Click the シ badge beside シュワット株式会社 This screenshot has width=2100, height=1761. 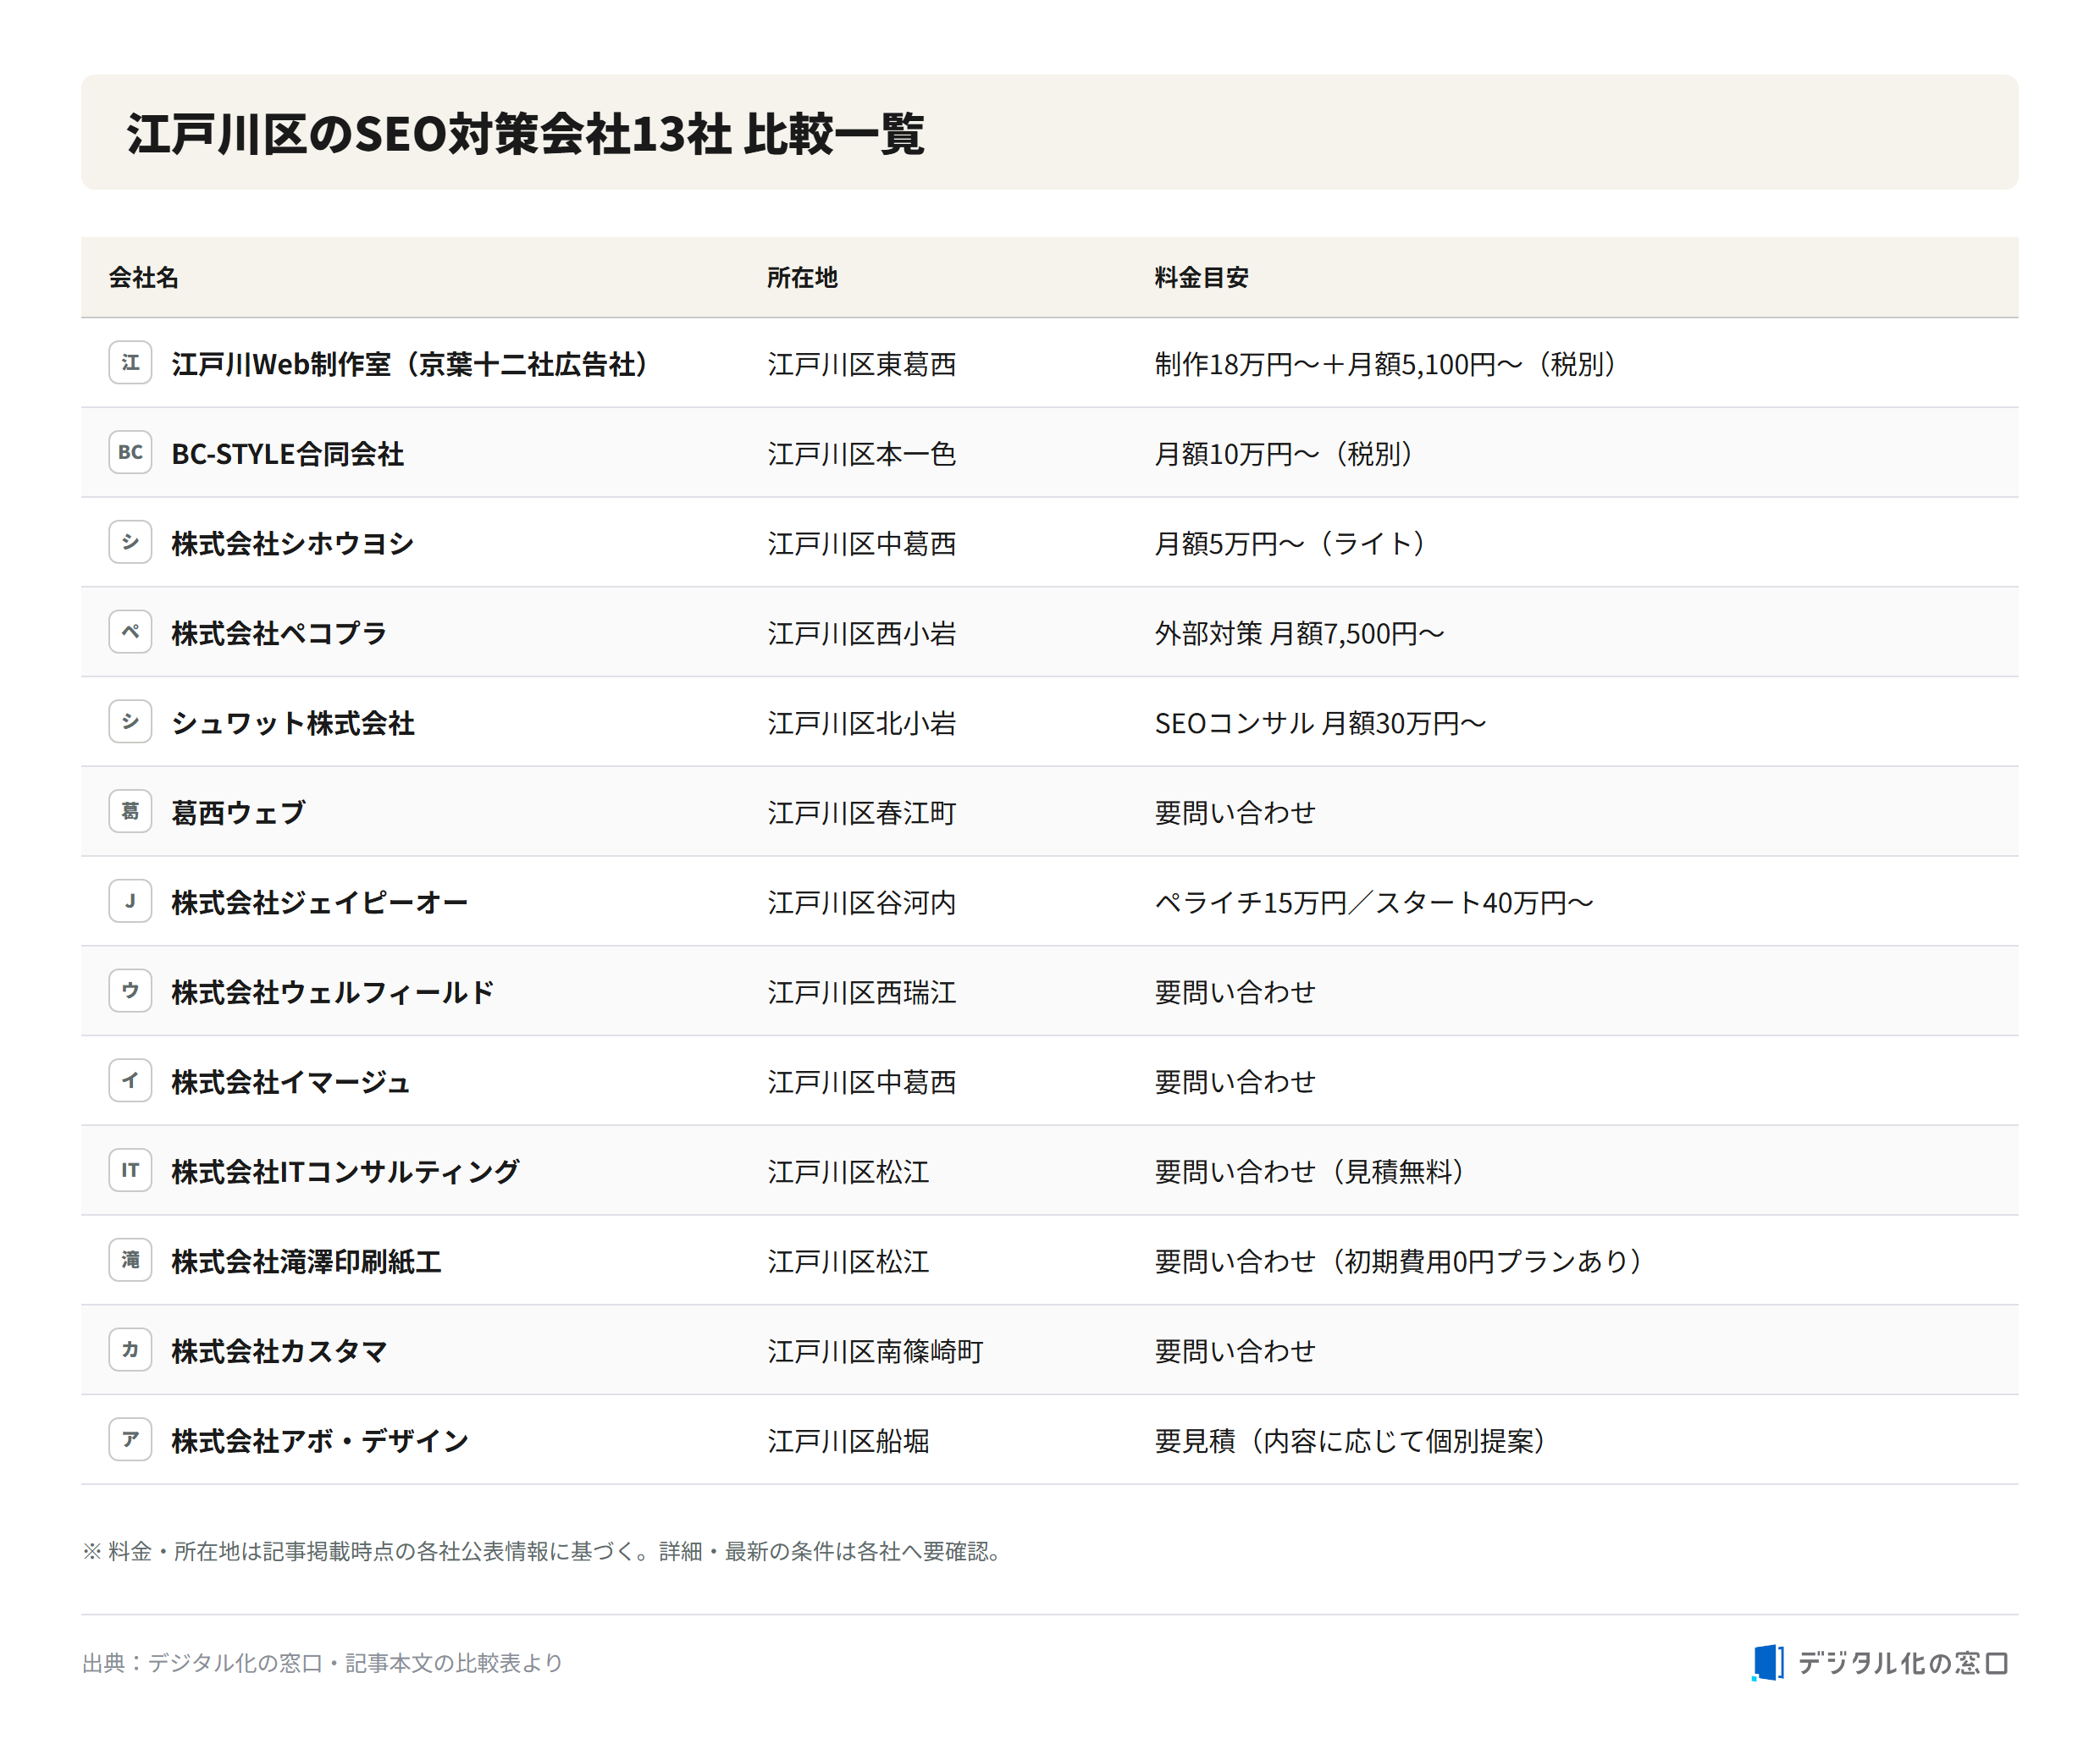[x=130, y=722]
